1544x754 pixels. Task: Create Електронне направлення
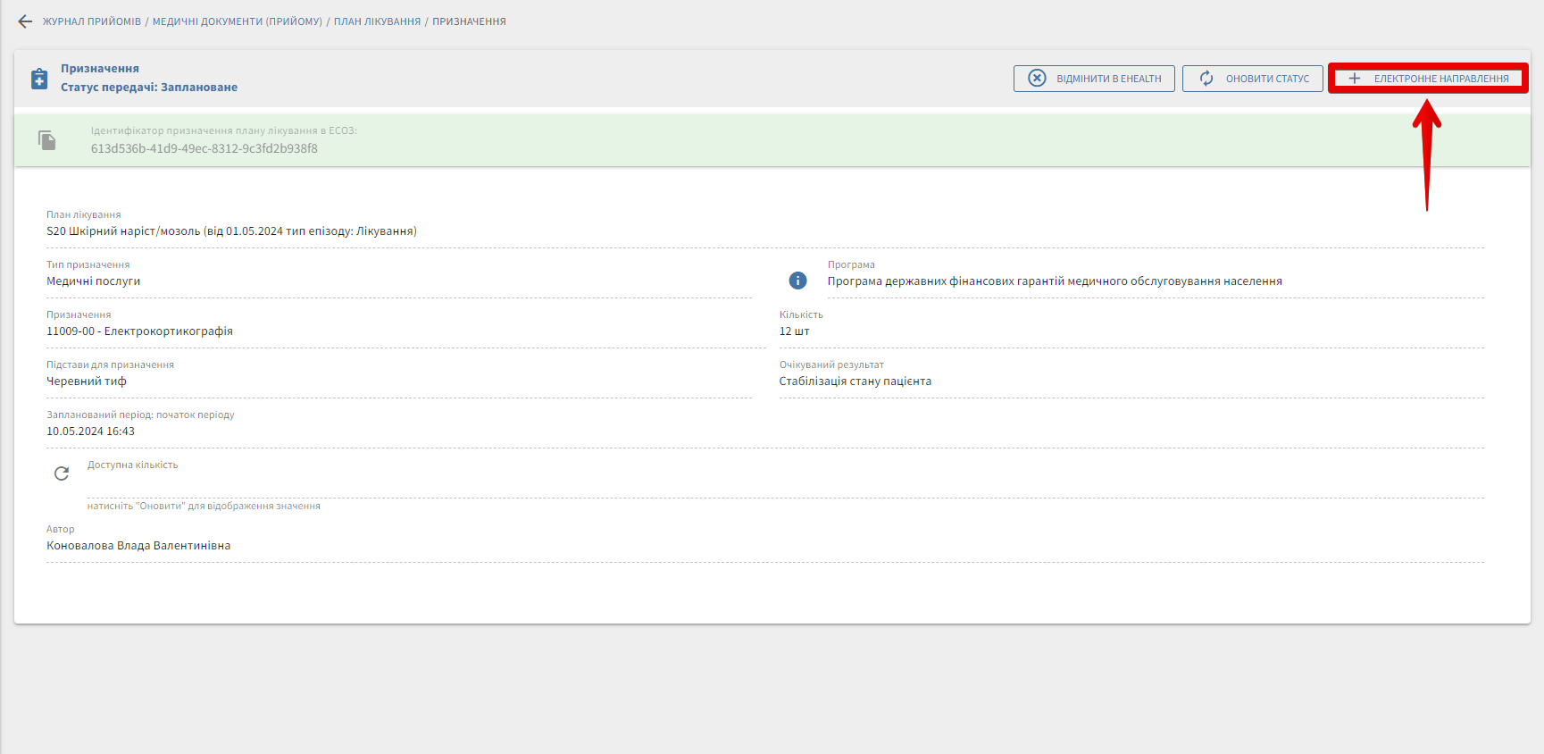coord(1440,79)
